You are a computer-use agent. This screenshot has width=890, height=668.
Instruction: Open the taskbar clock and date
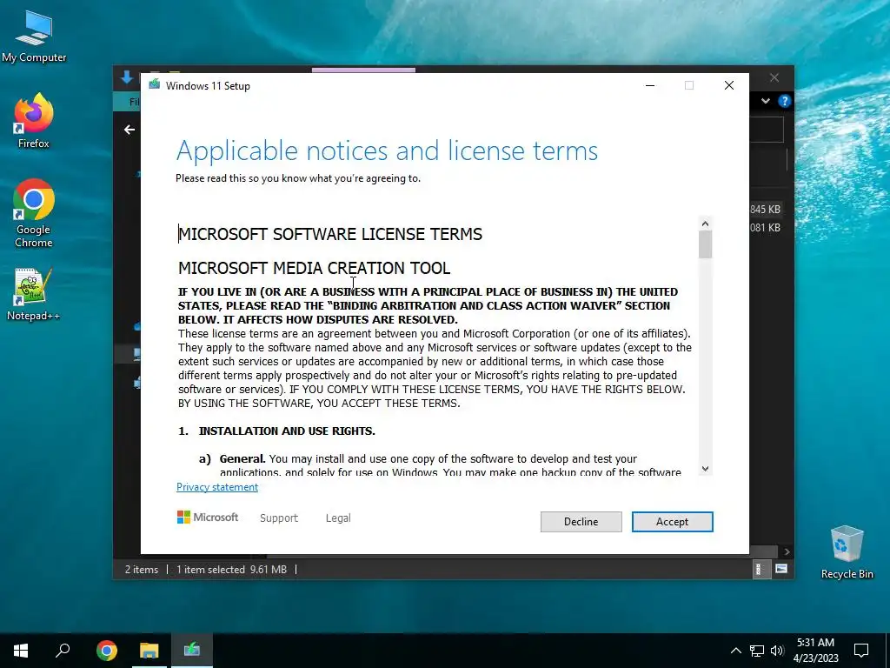(x=815, y=651)
